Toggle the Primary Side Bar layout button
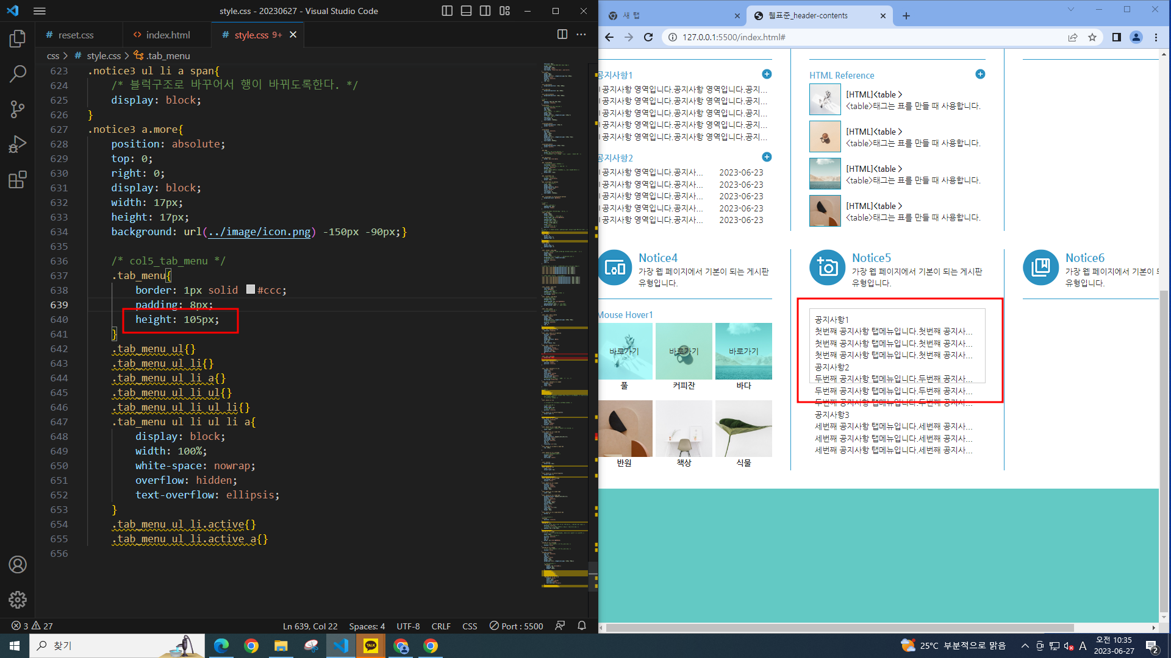 447,11
